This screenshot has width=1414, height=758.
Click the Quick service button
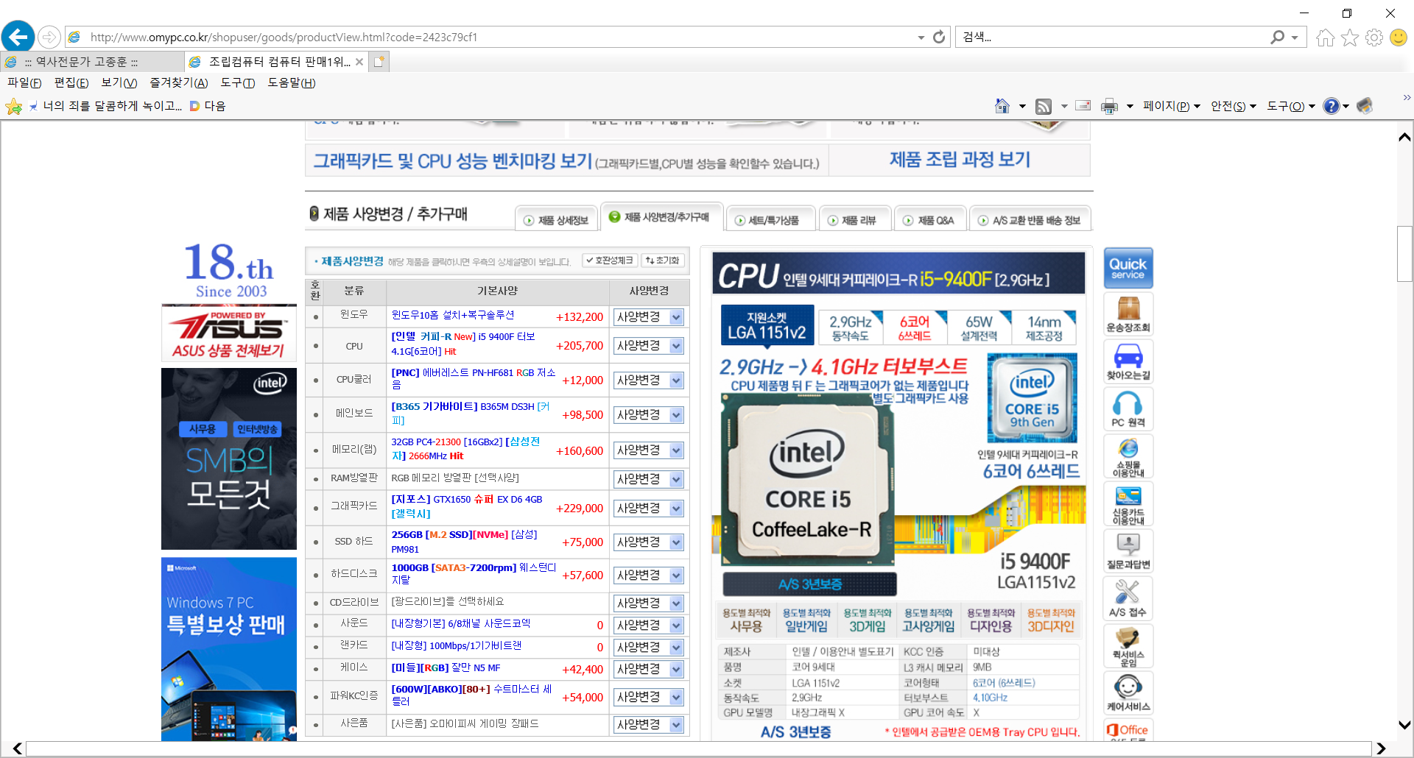pos(1128,268)
